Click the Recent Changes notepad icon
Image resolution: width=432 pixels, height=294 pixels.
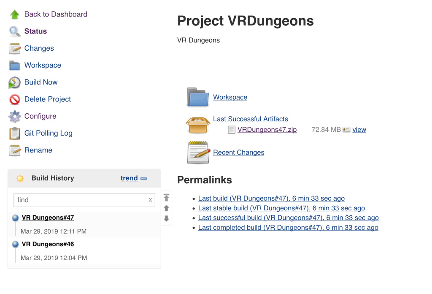click(198, 152)
